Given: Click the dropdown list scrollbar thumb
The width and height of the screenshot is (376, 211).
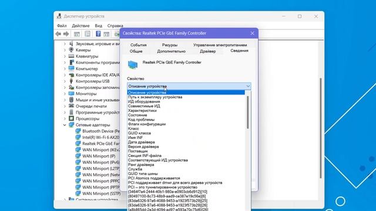Looking at the screenshot, I should point(248,113).
